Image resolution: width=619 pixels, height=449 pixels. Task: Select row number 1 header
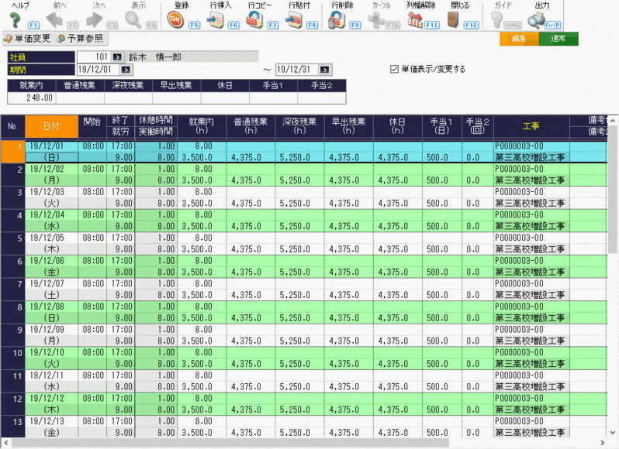coord(13,152)
